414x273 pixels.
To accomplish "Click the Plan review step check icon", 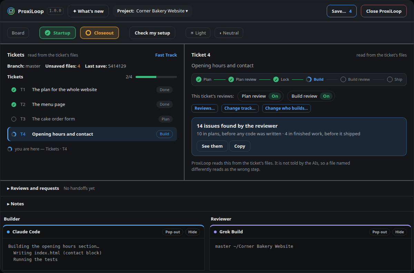I will pos(231,79).
